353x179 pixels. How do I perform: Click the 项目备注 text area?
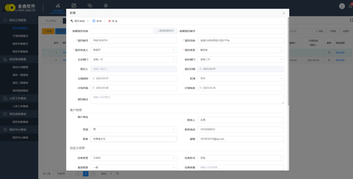point(187,99)
